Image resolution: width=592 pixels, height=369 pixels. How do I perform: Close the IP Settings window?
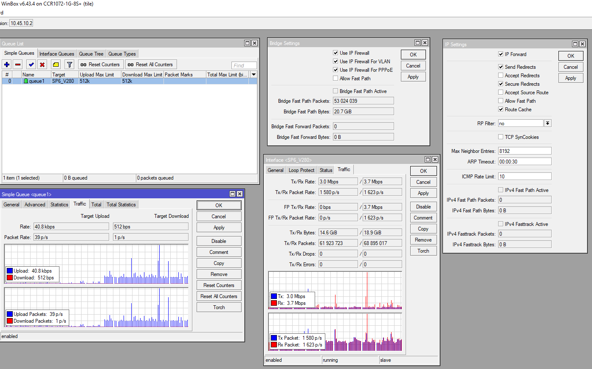(x=582, y=44)
